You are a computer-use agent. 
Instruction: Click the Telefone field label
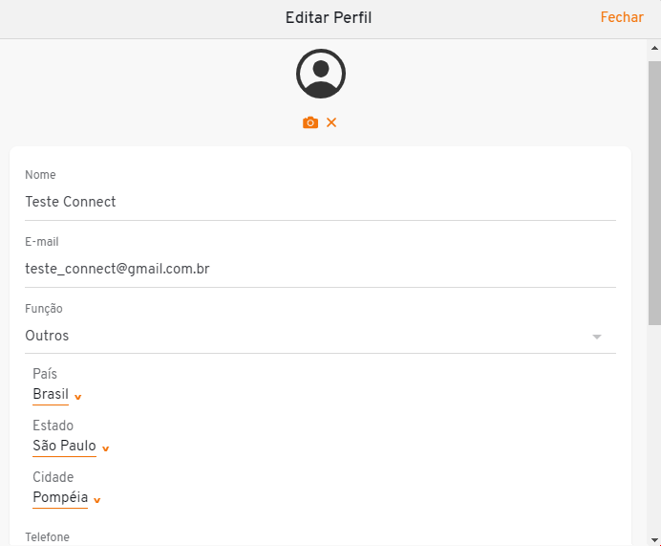click(47, 537)
